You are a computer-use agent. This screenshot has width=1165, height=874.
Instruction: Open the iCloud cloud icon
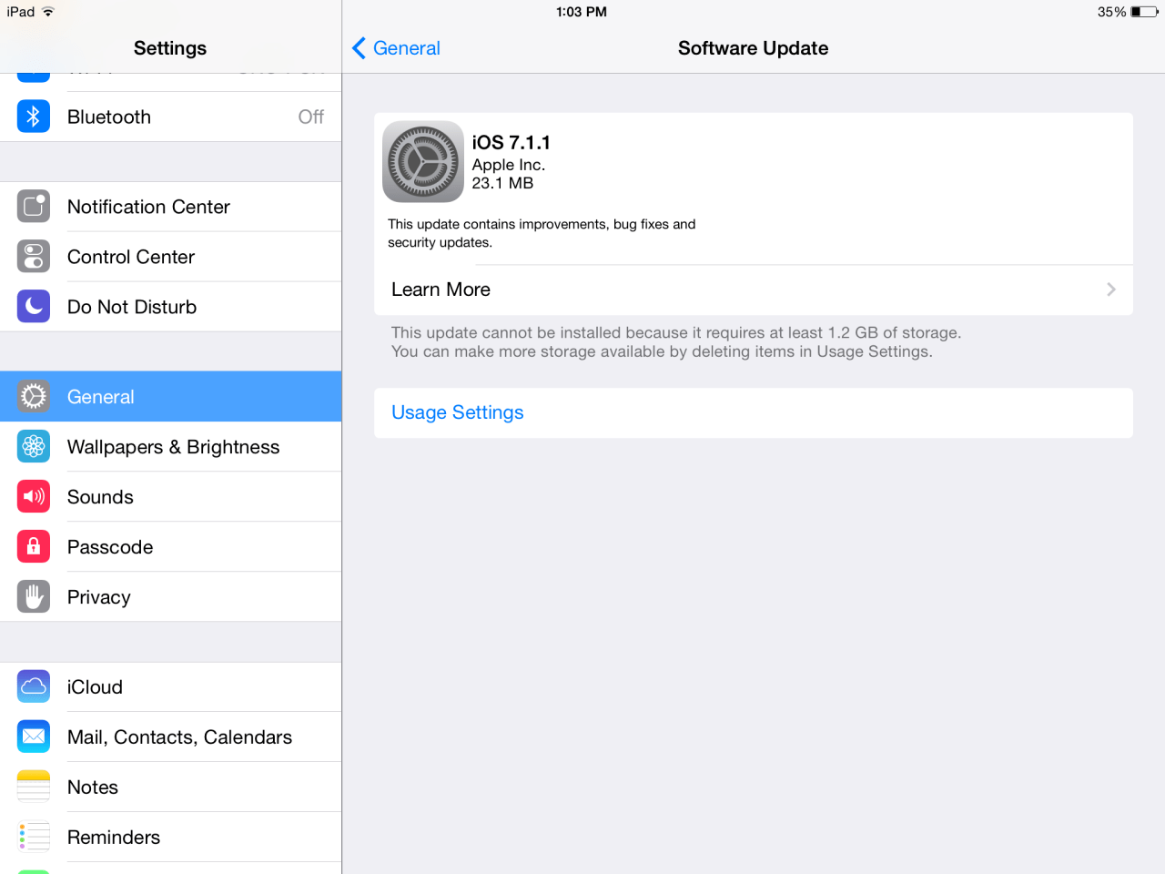pyautogui.click(x=34, y=687)
